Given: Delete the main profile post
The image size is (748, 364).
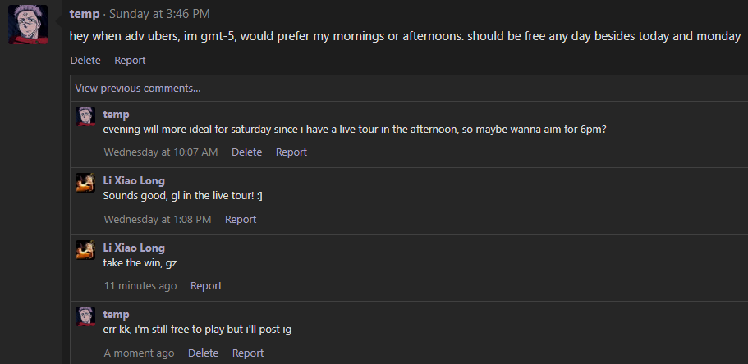Looking at the screenshot, I should (85, 60).
